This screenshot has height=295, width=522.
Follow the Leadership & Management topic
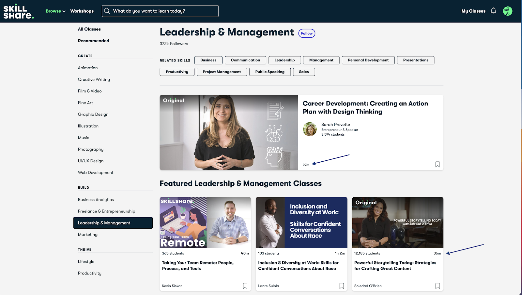(307, 33)
